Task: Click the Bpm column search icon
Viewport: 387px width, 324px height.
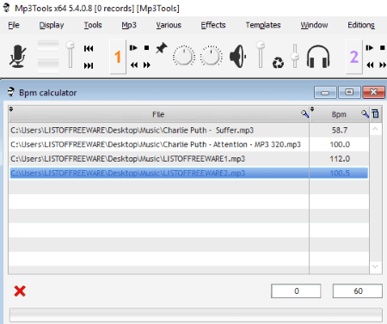Action: (365, 113)
